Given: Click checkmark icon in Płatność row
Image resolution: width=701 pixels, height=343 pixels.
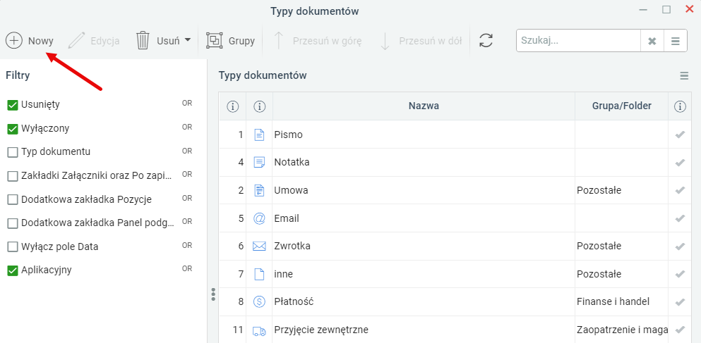Looking at the screenshot, I should 680,302.
